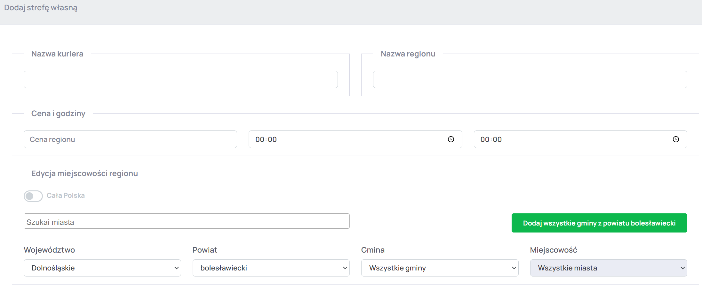702x288 pixels.
Task: Open the Gmina dropdown showing Wszystkie gminy
Action: tap(439, 268)
